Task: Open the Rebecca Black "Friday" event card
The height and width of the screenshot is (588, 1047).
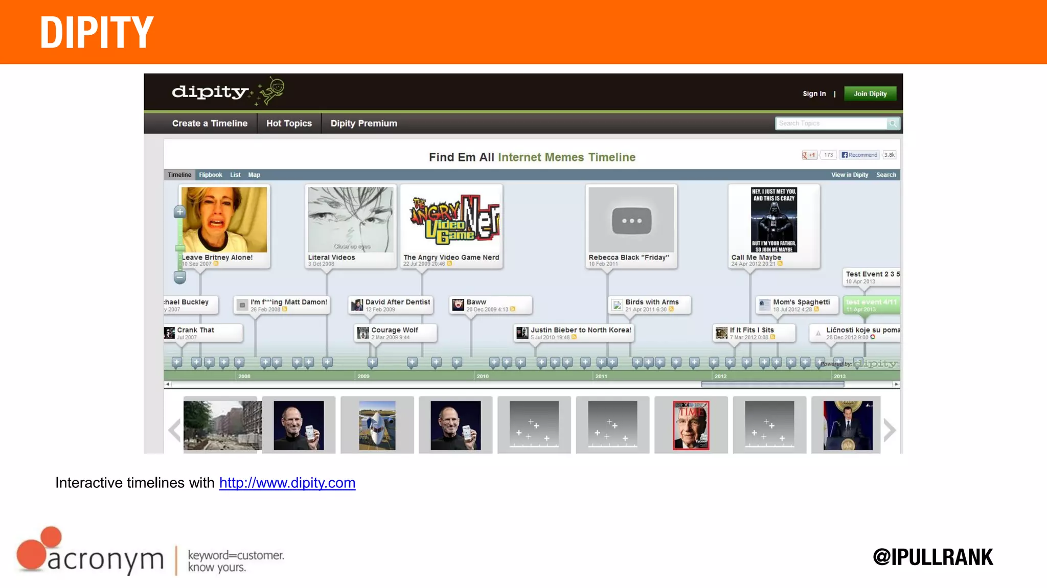Action: (x=631, y=226)
